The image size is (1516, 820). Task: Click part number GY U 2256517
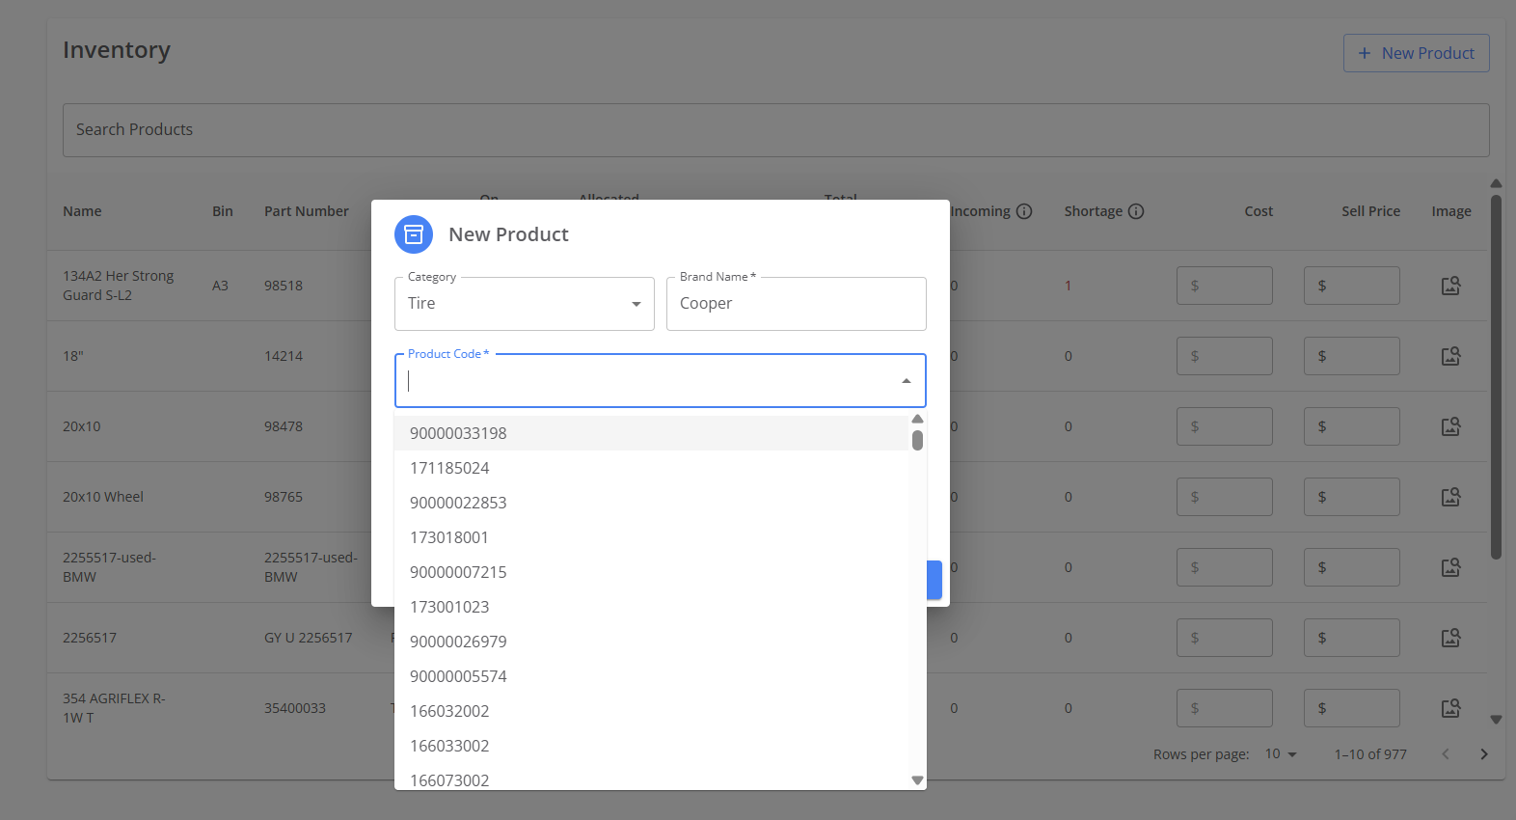309,638
